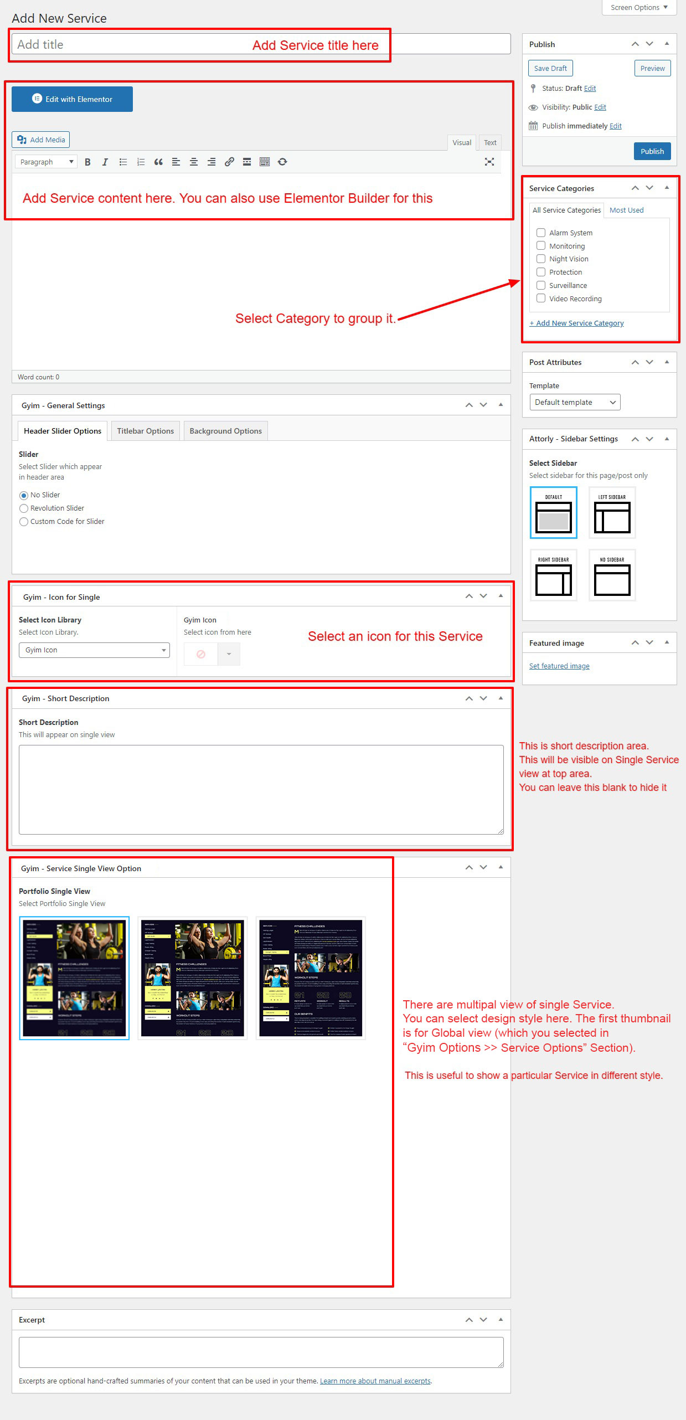Screen dimensions: 686x1420
Task: Click the Bold formatting icon
Action: point(87,162)
